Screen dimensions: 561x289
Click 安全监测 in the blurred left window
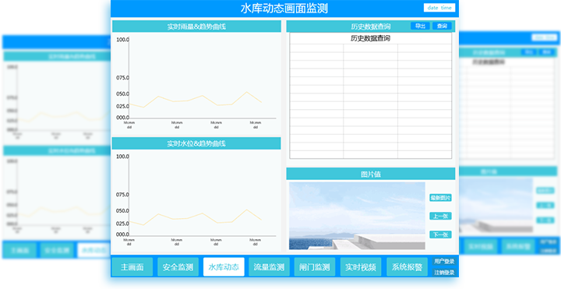[x=57, y=250]
